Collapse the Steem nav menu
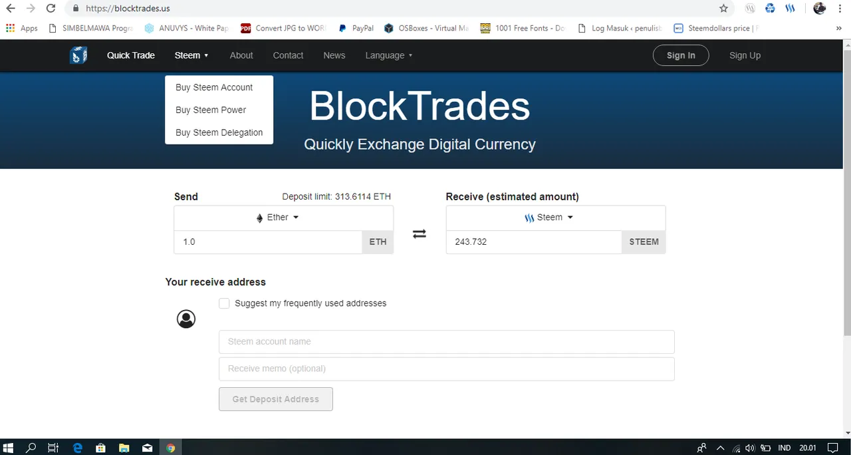 (191, 55)
